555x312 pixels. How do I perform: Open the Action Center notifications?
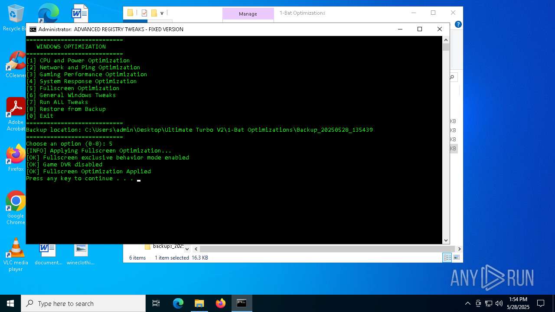pyautogui.click(x=541, y=303)
